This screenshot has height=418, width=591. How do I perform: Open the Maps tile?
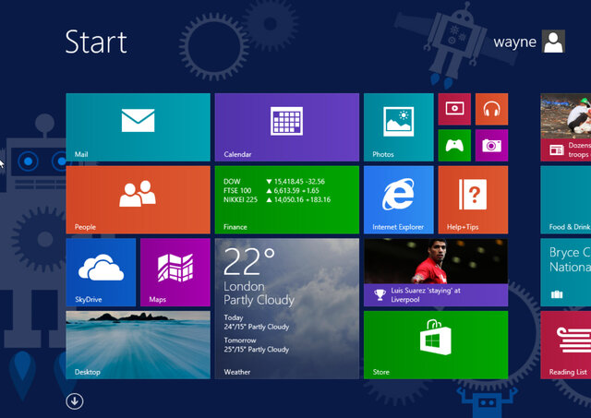[175, 272]
